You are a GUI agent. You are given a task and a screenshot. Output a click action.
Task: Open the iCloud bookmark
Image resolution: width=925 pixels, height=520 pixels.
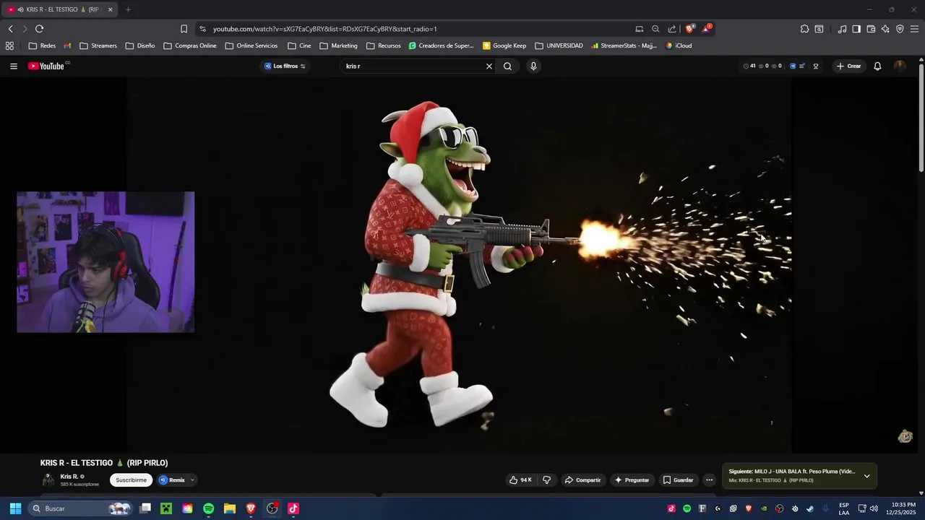click(679, 45)
